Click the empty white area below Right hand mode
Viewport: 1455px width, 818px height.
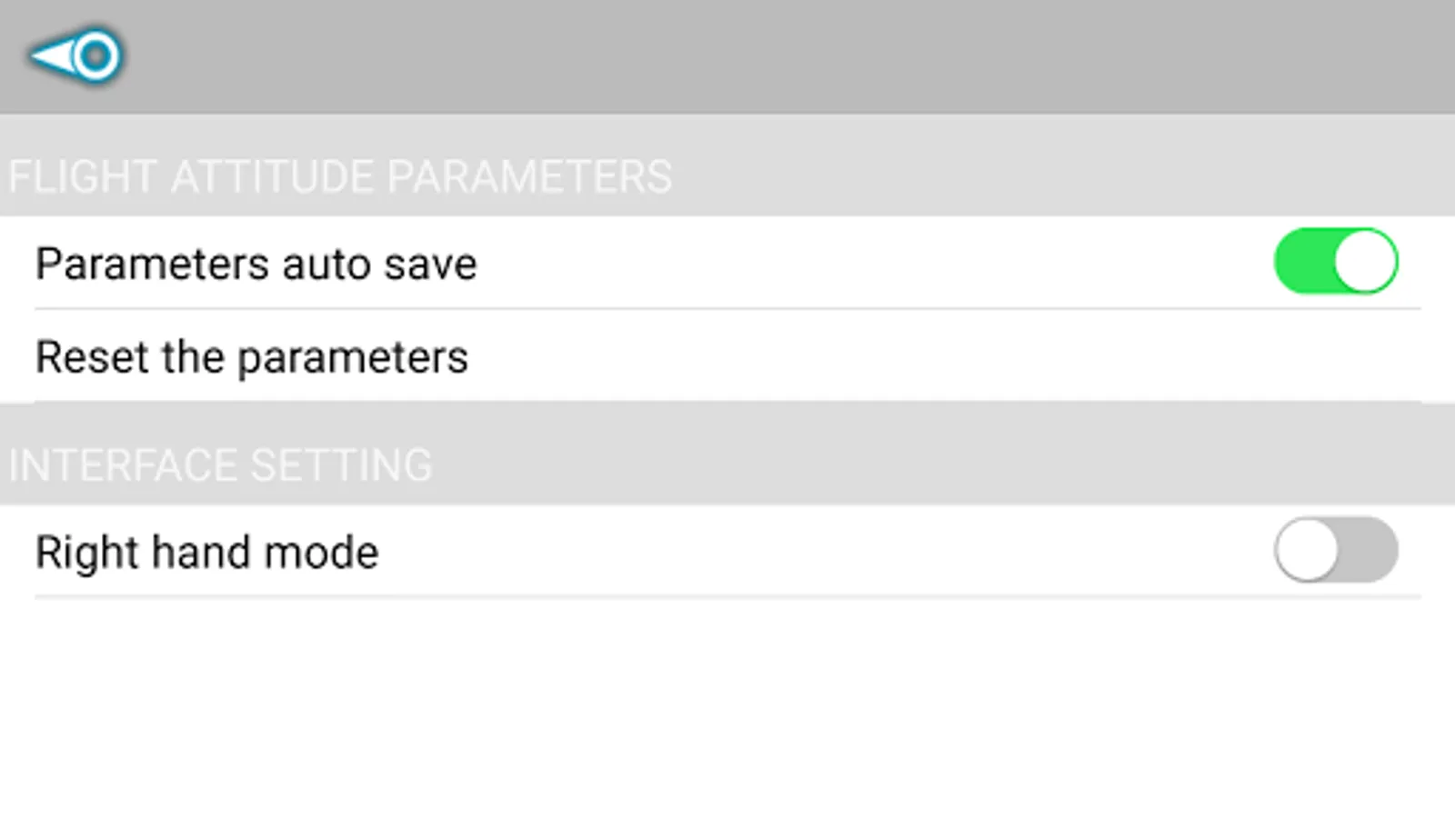tap(727, 709)
